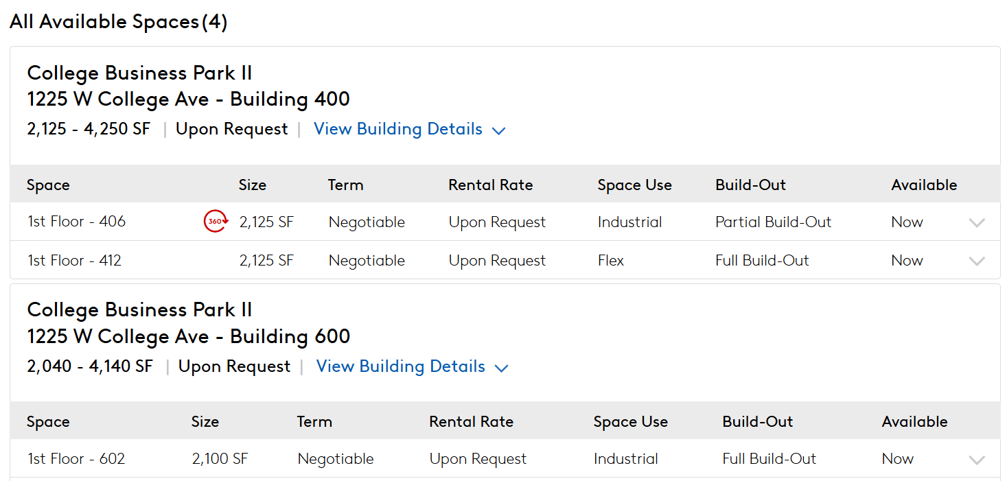The height and width of the screenshot is (481, 1007).
Task: Click the '2,125 - 4,250 SF' range text
Action: click(89, 129)
